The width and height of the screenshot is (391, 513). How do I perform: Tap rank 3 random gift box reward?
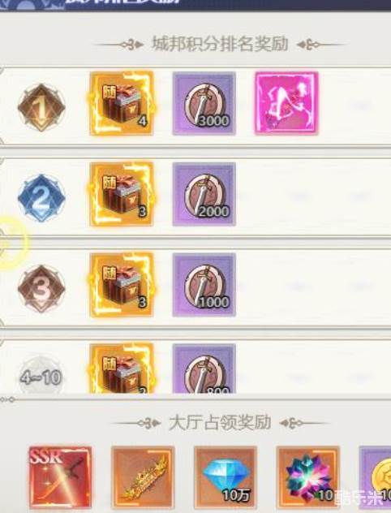pyautogui.click(x=122, y=285)
